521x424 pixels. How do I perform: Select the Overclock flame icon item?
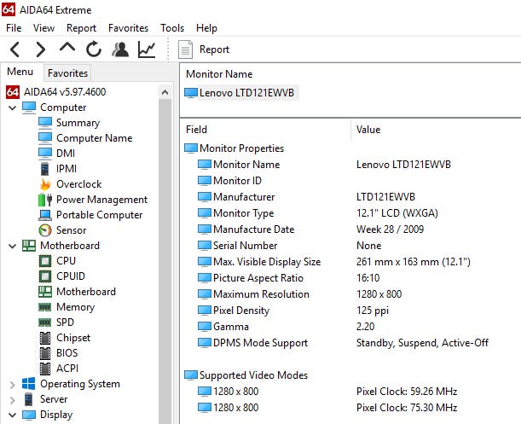(78, 184)
